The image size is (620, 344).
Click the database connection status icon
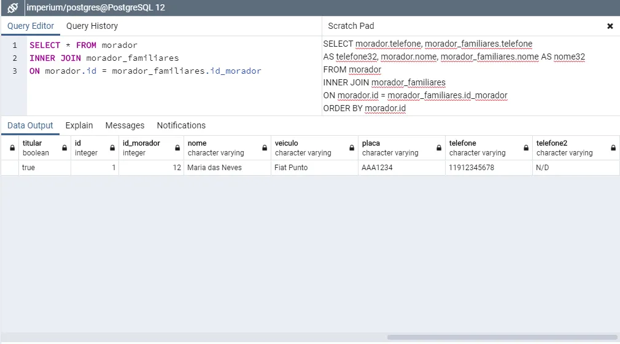12,8
